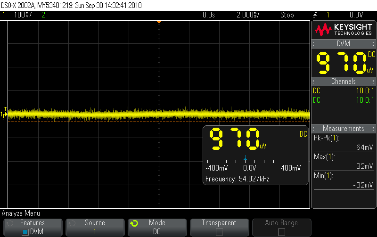Image resolution: width=377 pixels, height=237 pixels.
Task: Change Source softkey set to 1
Action: 95,228
